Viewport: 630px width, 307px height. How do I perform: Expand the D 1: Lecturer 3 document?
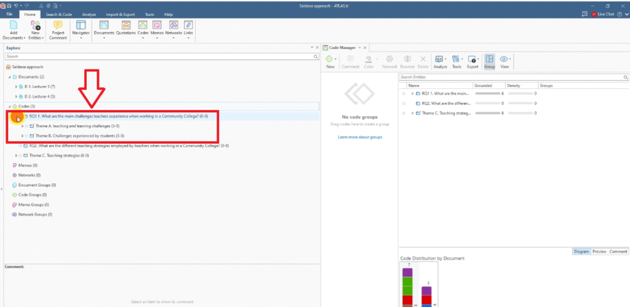click(16, 87)
